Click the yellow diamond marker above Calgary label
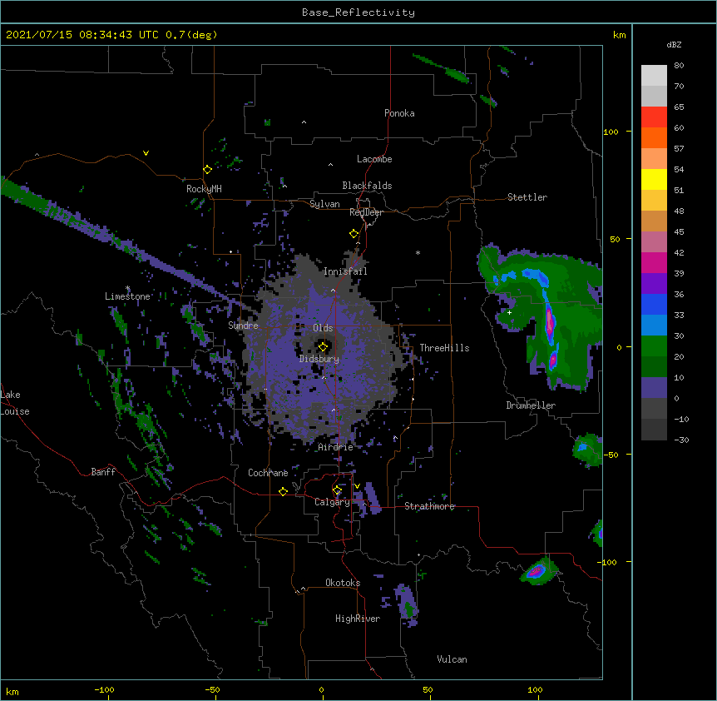The height and width of the screenshot is (701, 717). [x=337, y=490]
